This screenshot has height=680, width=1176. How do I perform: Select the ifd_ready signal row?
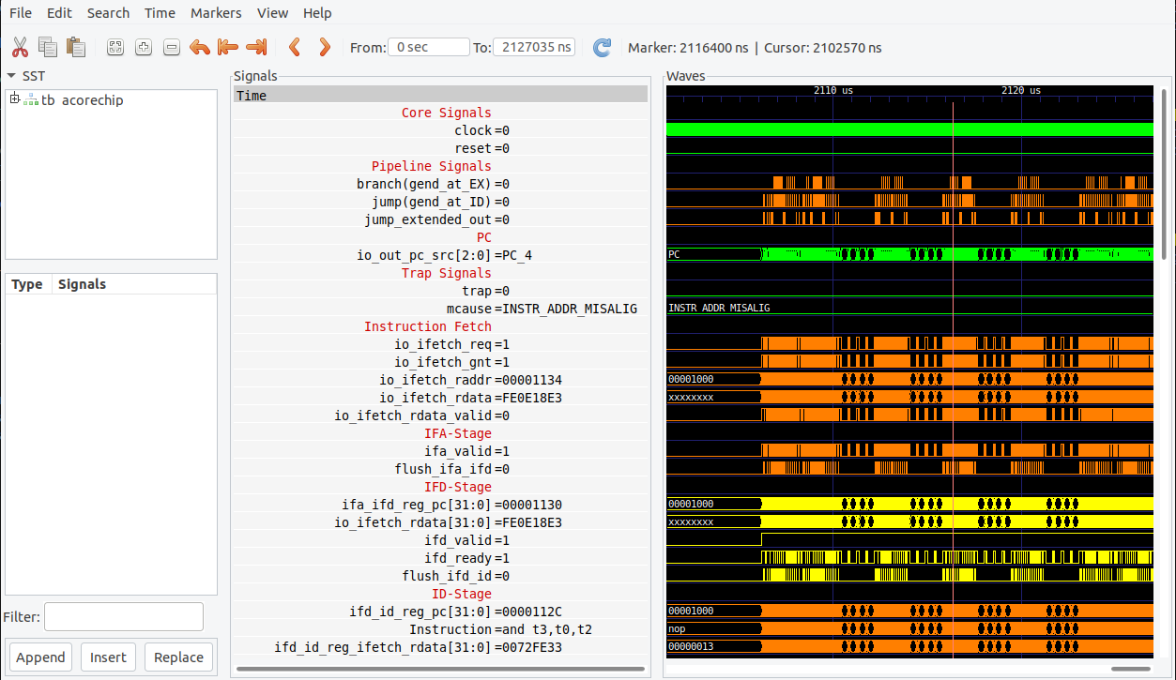pyautogui.click(x=440, y=558)
